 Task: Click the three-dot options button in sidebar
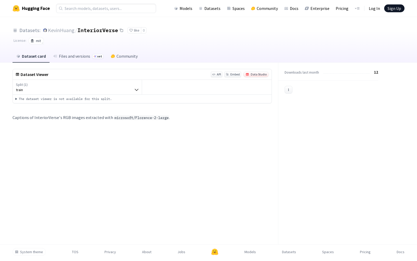pos(289,90)
